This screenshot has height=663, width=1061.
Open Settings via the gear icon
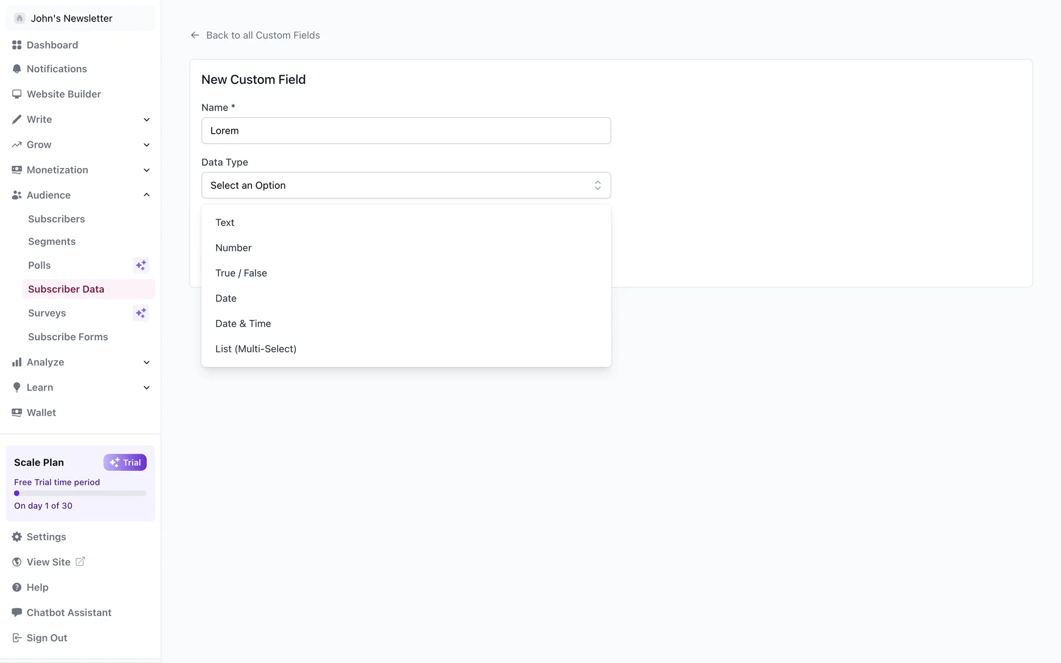click(17, 537)
